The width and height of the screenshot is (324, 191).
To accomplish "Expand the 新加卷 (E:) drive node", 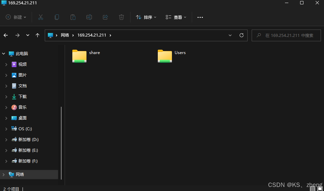I will pyautogui.click(x=6, y=150).
